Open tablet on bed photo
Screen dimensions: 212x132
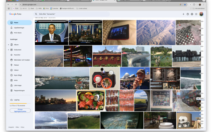click(x=119, y=33)
